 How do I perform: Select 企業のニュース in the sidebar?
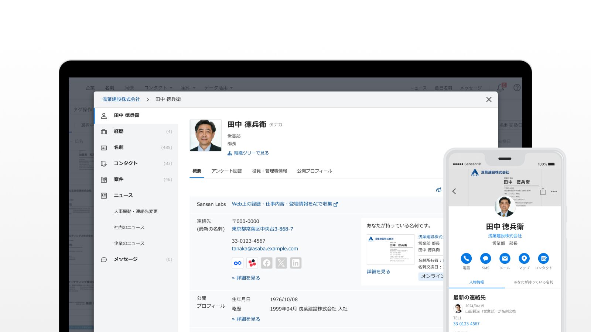(129, 243)
